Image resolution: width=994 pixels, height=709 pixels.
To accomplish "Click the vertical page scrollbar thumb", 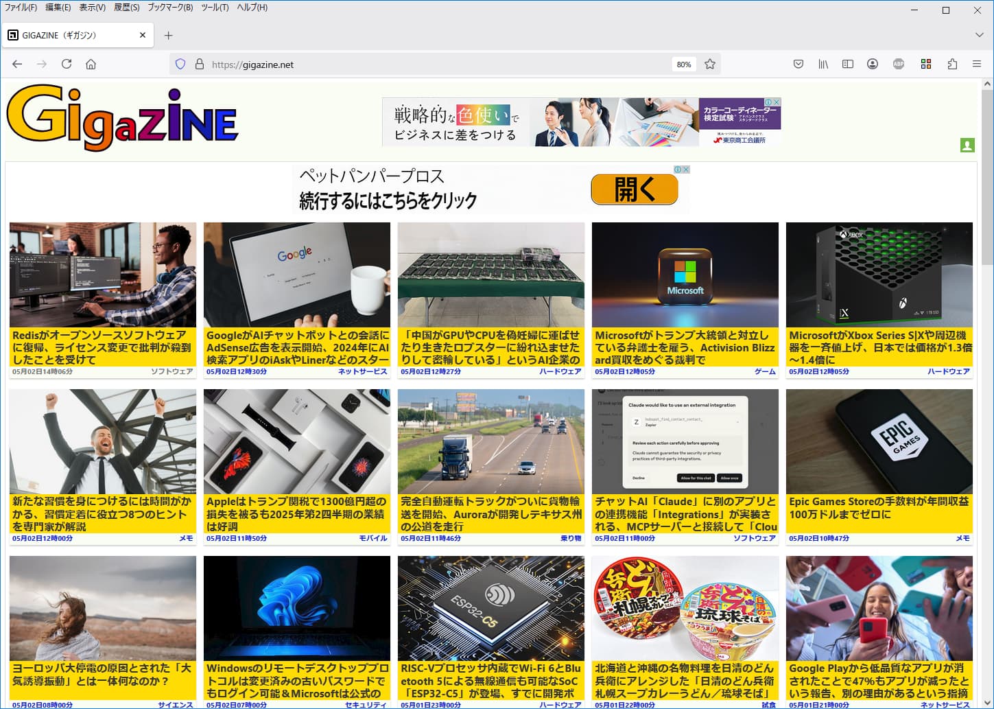I will tap(988, 176).
